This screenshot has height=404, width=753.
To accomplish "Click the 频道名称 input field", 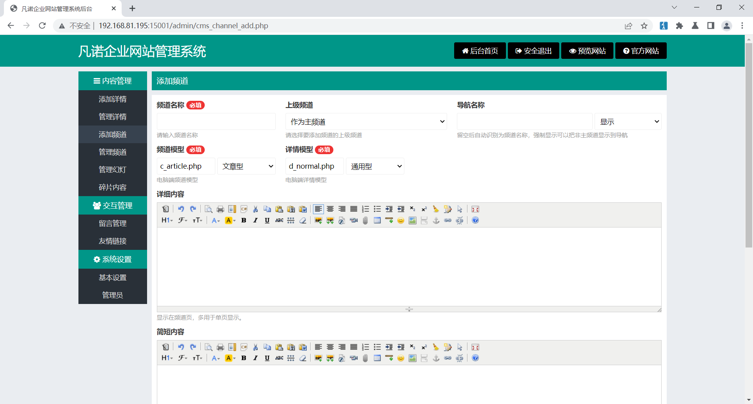I will 216,122.
